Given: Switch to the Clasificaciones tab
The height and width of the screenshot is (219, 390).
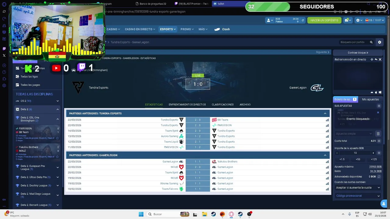Looking at the screenshot, I should point(223,105).
